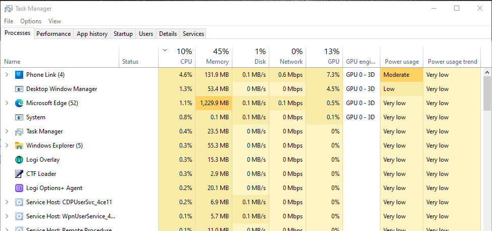Screen dimensions: 492x231
Task: Click the Low power usage cell
Action: click(x=402, y=89)
